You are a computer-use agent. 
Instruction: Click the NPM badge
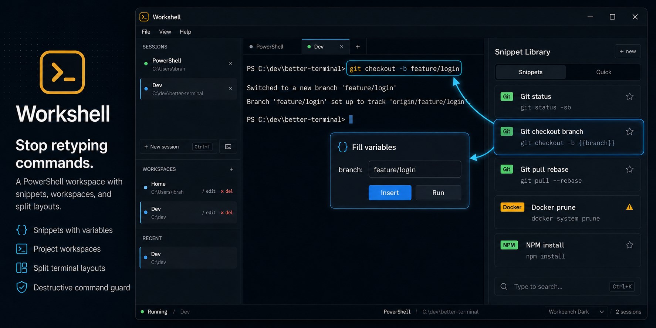click(509, 245)
